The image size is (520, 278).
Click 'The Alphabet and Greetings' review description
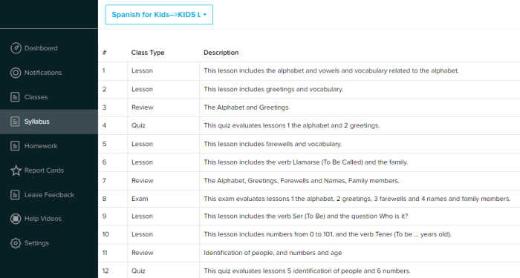pos(246,107)
